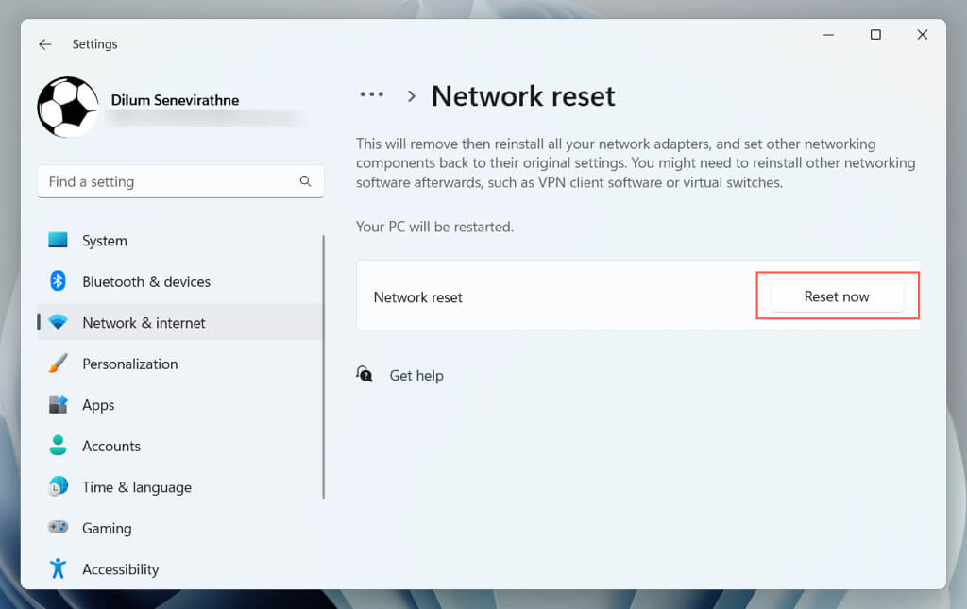967x609 pixels.
Task: Click the sidebar vertical scrollbar
Action: (324, 366)
